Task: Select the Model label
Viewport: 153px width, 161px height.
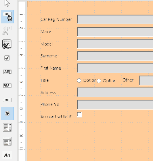Action: tap(46, 44)
